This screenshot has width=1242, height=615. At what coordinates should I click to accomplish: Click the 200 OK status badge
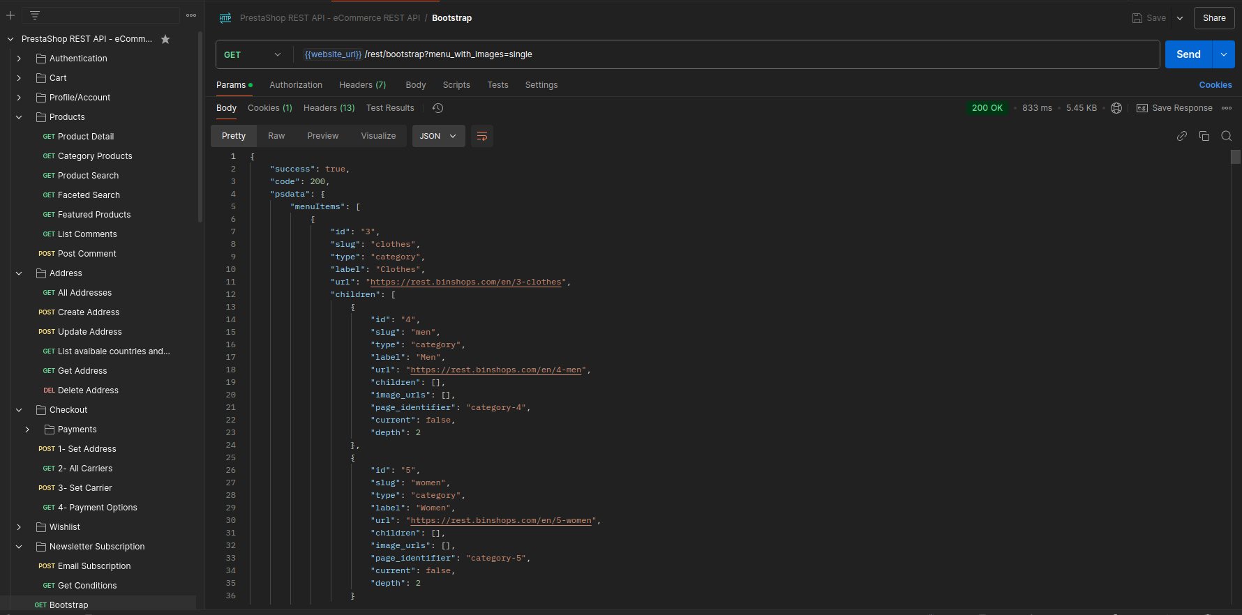coord(987,108)
